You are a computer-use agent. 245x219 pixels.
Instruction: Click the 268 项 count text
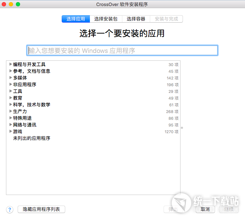172,112
